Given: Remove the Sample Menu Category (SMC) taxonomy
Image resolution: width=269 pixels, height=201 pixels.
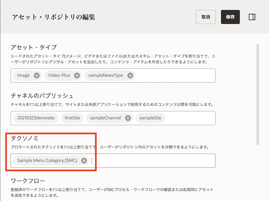Looking at the screenshot, I should point(84,161).
